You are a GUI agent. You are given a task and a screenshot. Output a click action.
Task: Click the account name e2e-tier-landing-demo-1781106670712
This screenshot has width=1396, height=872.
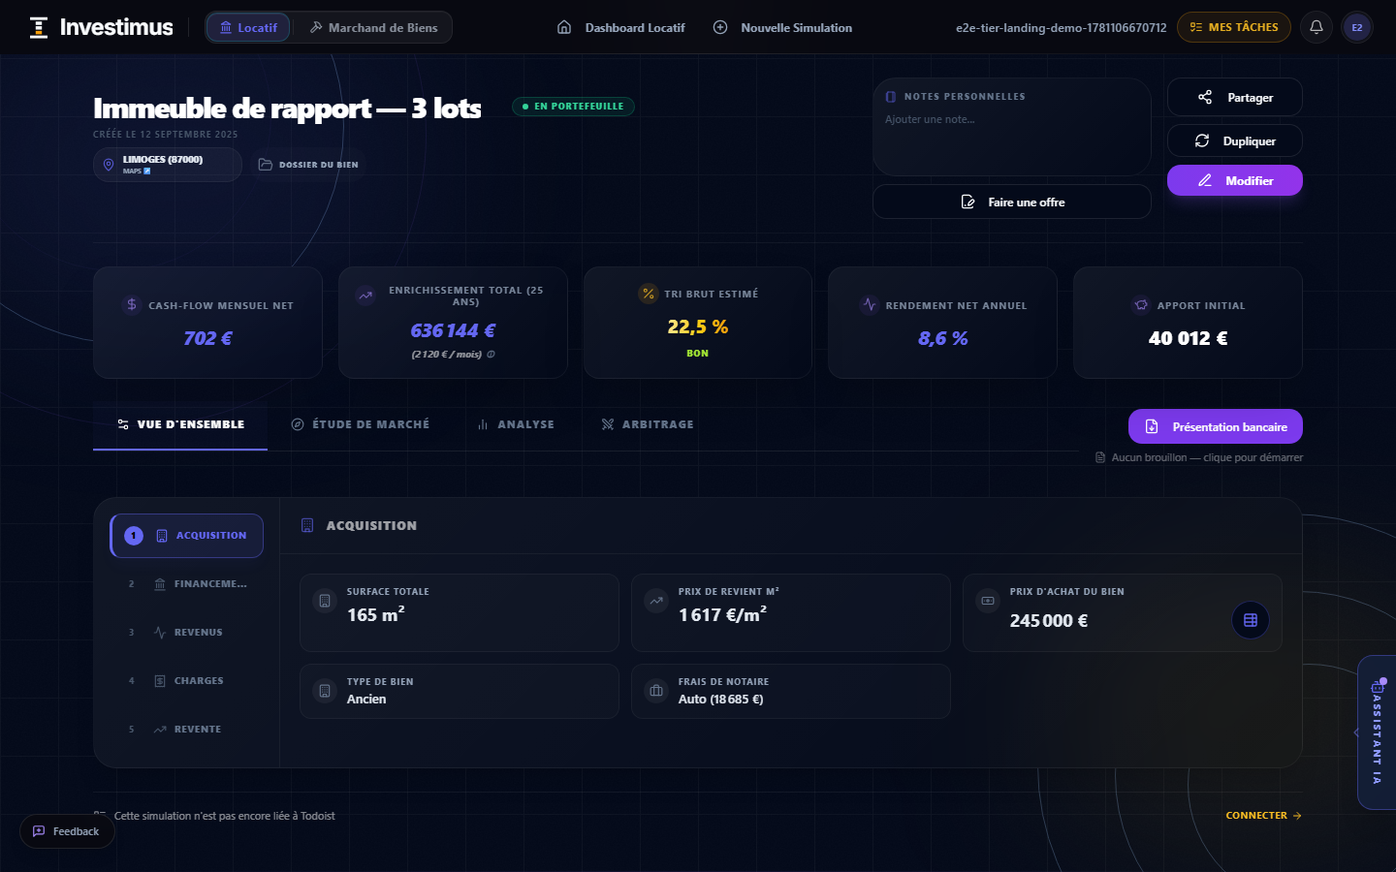point(1062,28)
